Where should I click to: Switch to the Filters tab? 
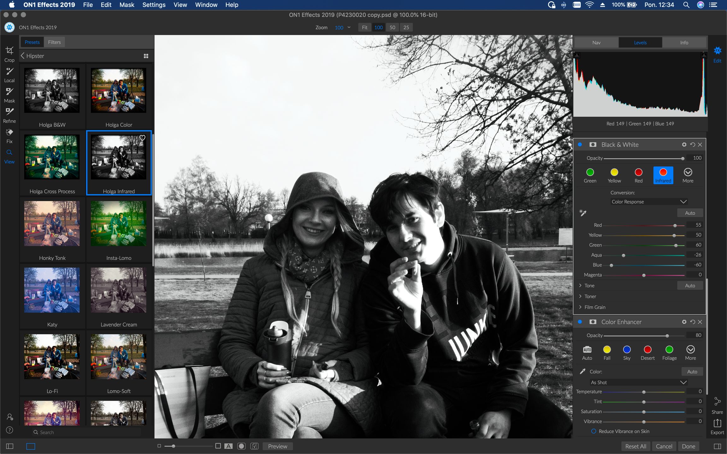tap(54, 42)
